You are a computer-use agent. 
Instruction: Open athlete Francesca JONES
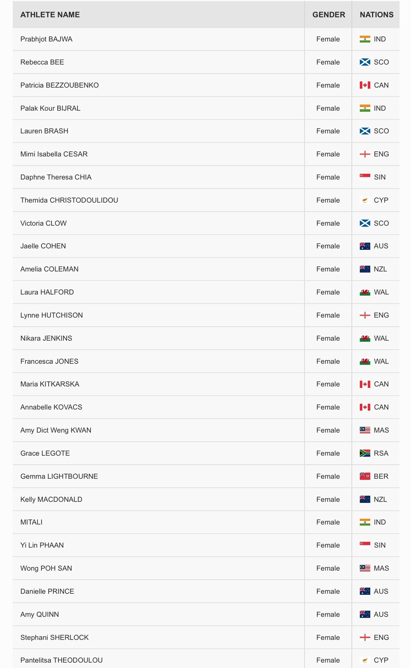pyautogui.click(x=49, y=361)
